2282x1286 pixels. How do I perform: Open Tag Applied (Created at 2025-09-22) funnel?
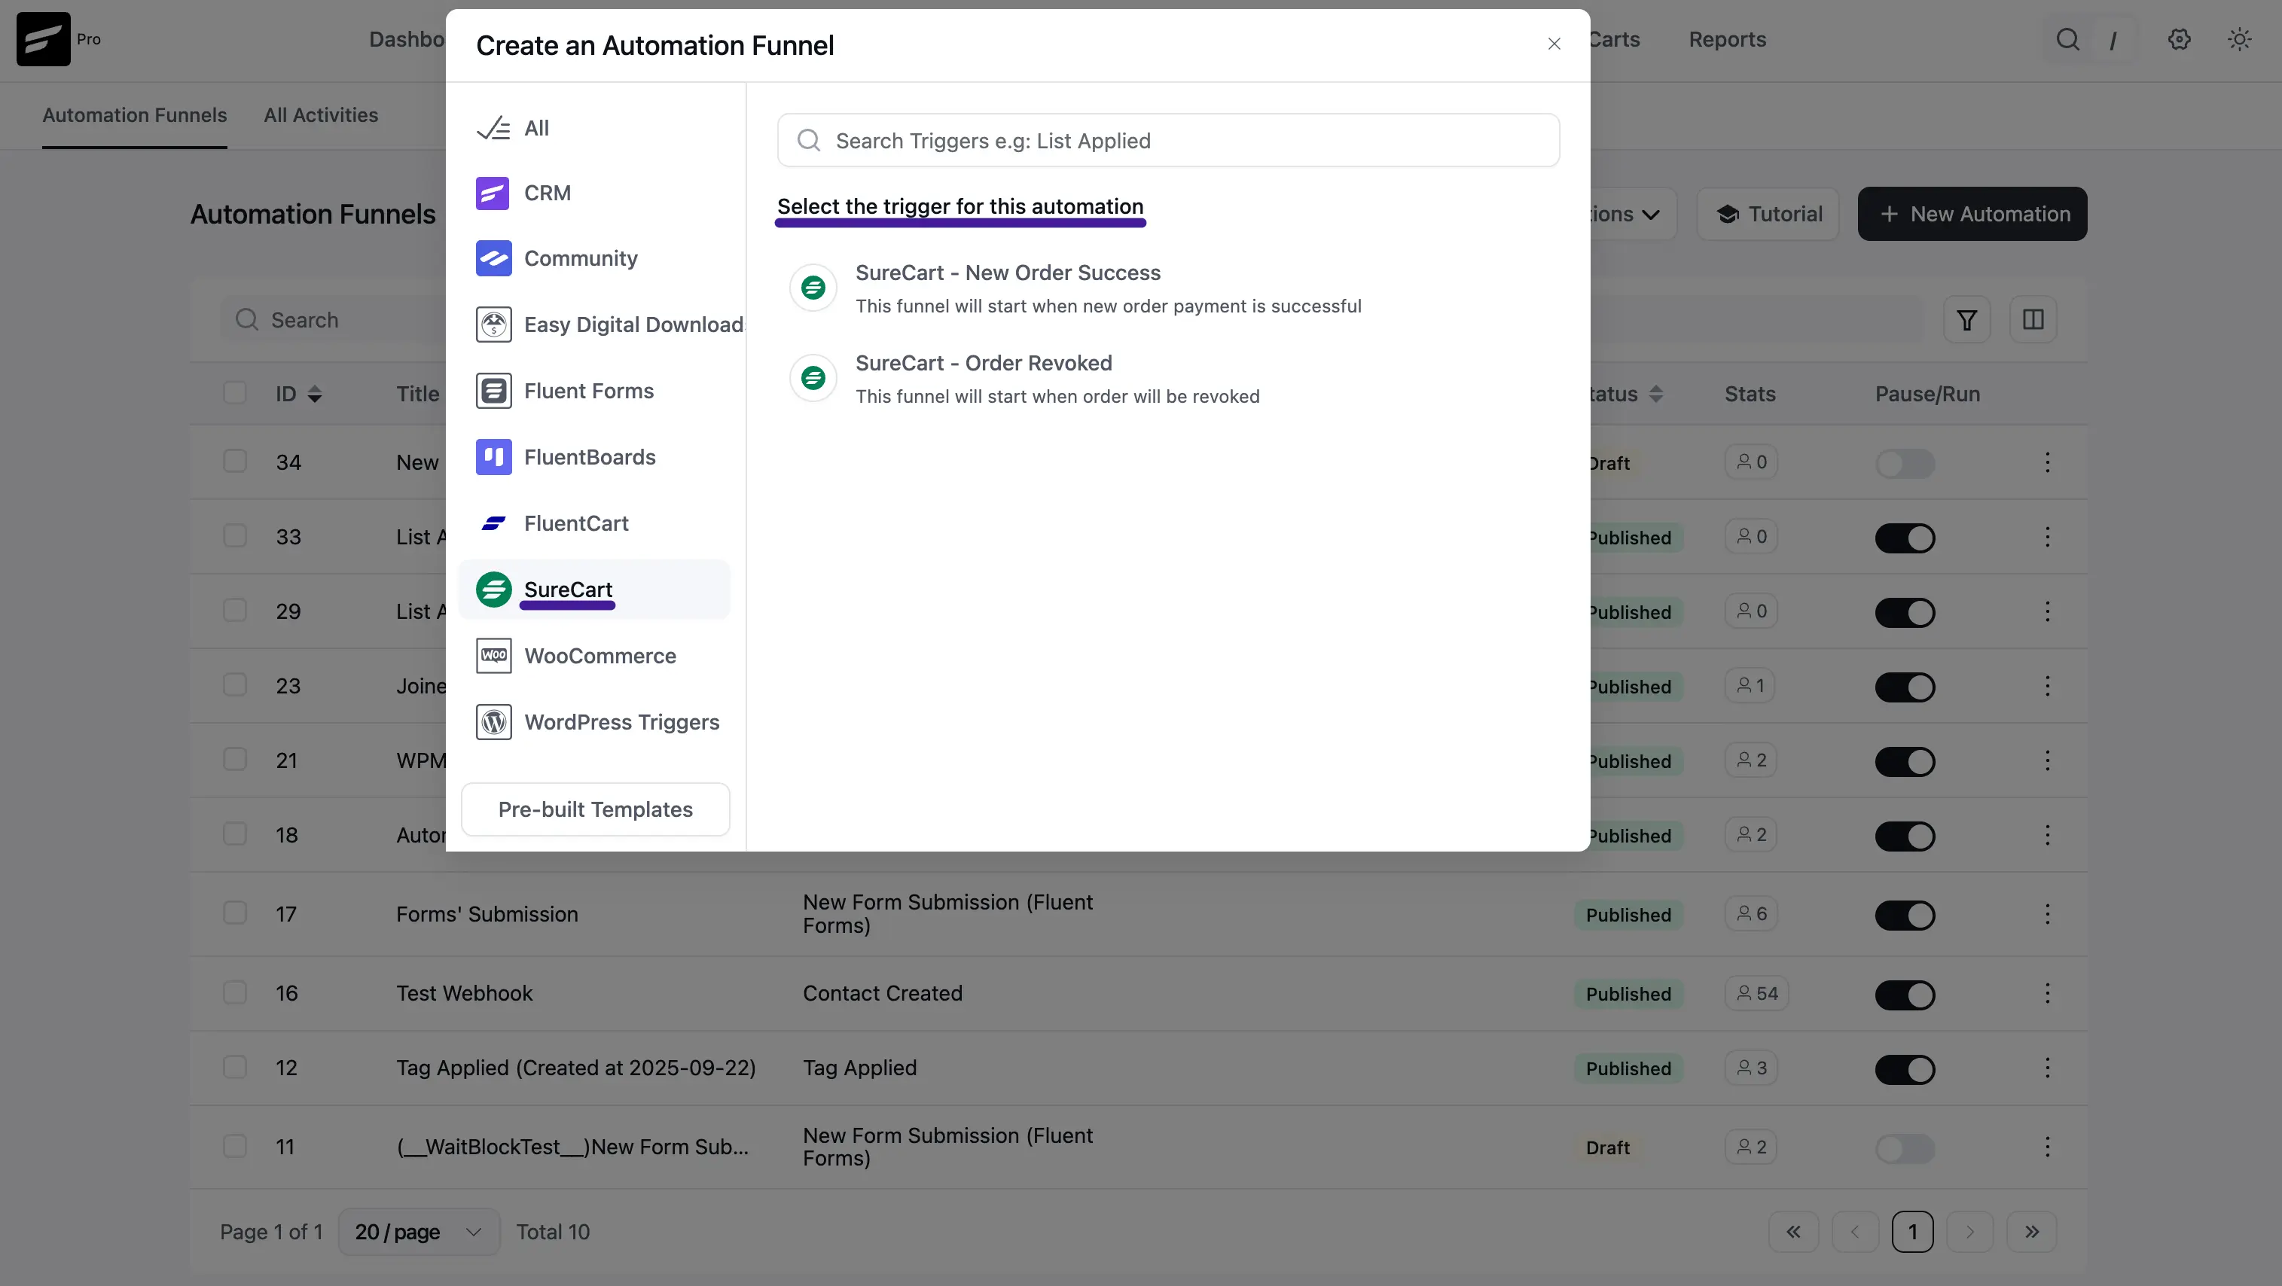(576, 1068)
